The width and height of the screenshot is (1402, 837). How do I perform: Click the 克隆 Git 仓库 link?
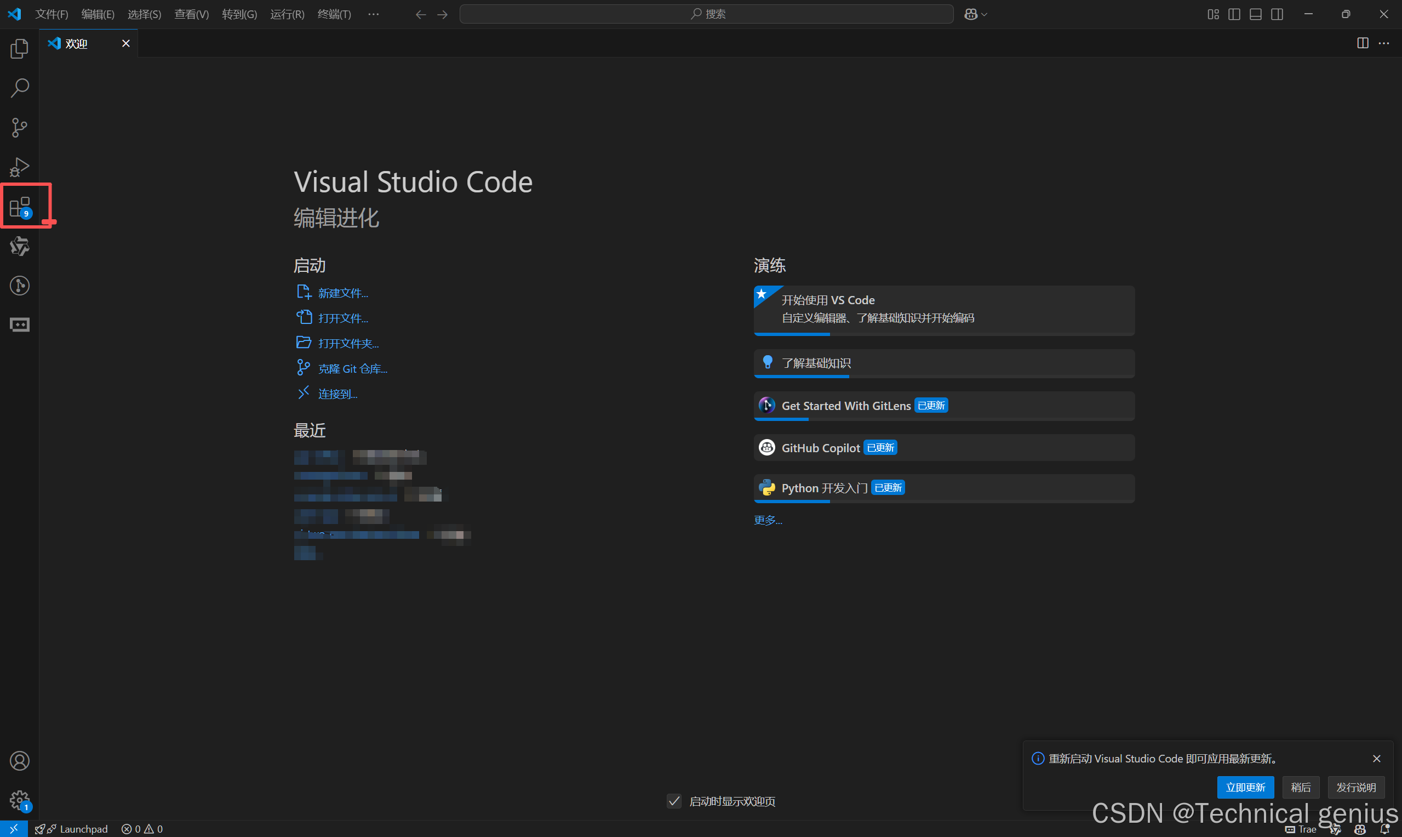352,369
